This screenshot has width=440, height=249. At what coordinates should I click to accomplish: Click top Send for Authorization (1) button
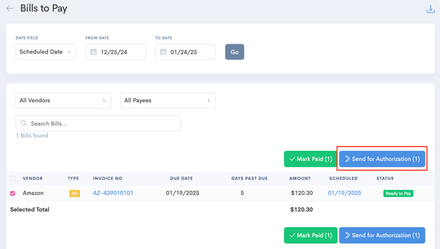tap(382, 159)
